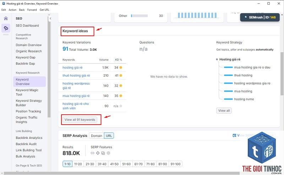The width and height of the screenshot is (284, 175).
Task: Click the 'Other' intent progress bar
Action: 139,16
